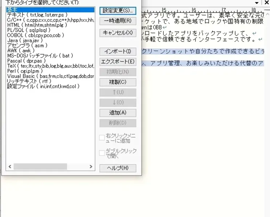Open the dropdown arrow at editor top right
This screenshot has height=217, width=270.
(257, 3)
